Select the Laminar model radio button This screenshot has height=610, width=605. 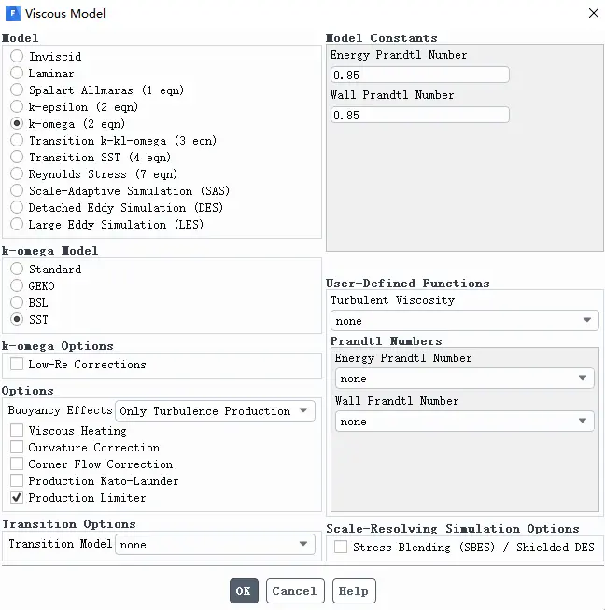[x=17, y=73]
